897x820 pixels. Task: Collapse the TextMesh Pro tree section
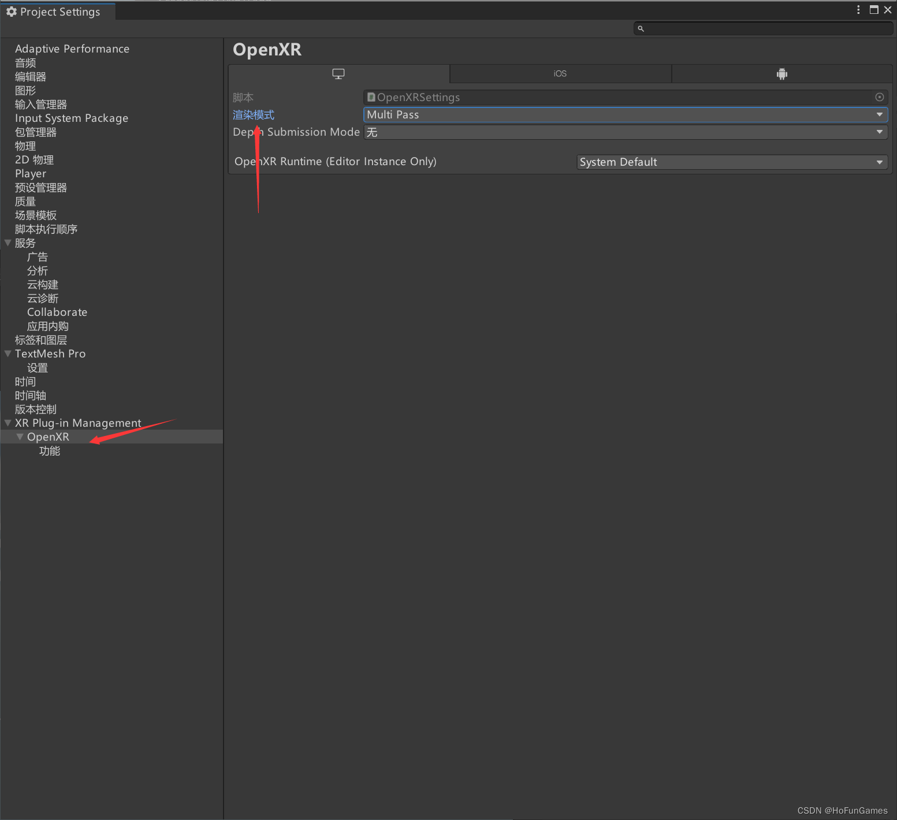[x=8, y=354]
